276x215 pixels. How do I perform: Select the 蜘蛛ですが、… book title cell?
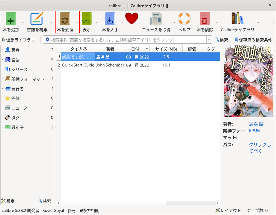pos(78,57)
